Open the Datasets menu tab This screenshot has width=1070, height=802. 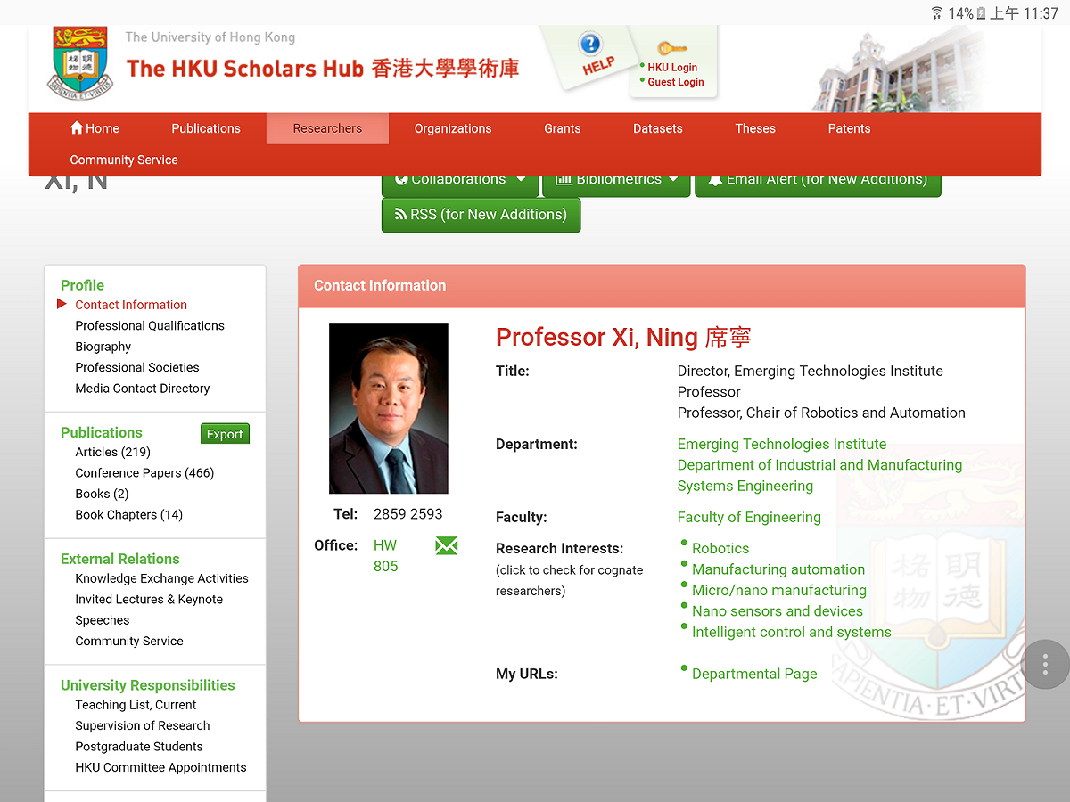tap(658, 128)
